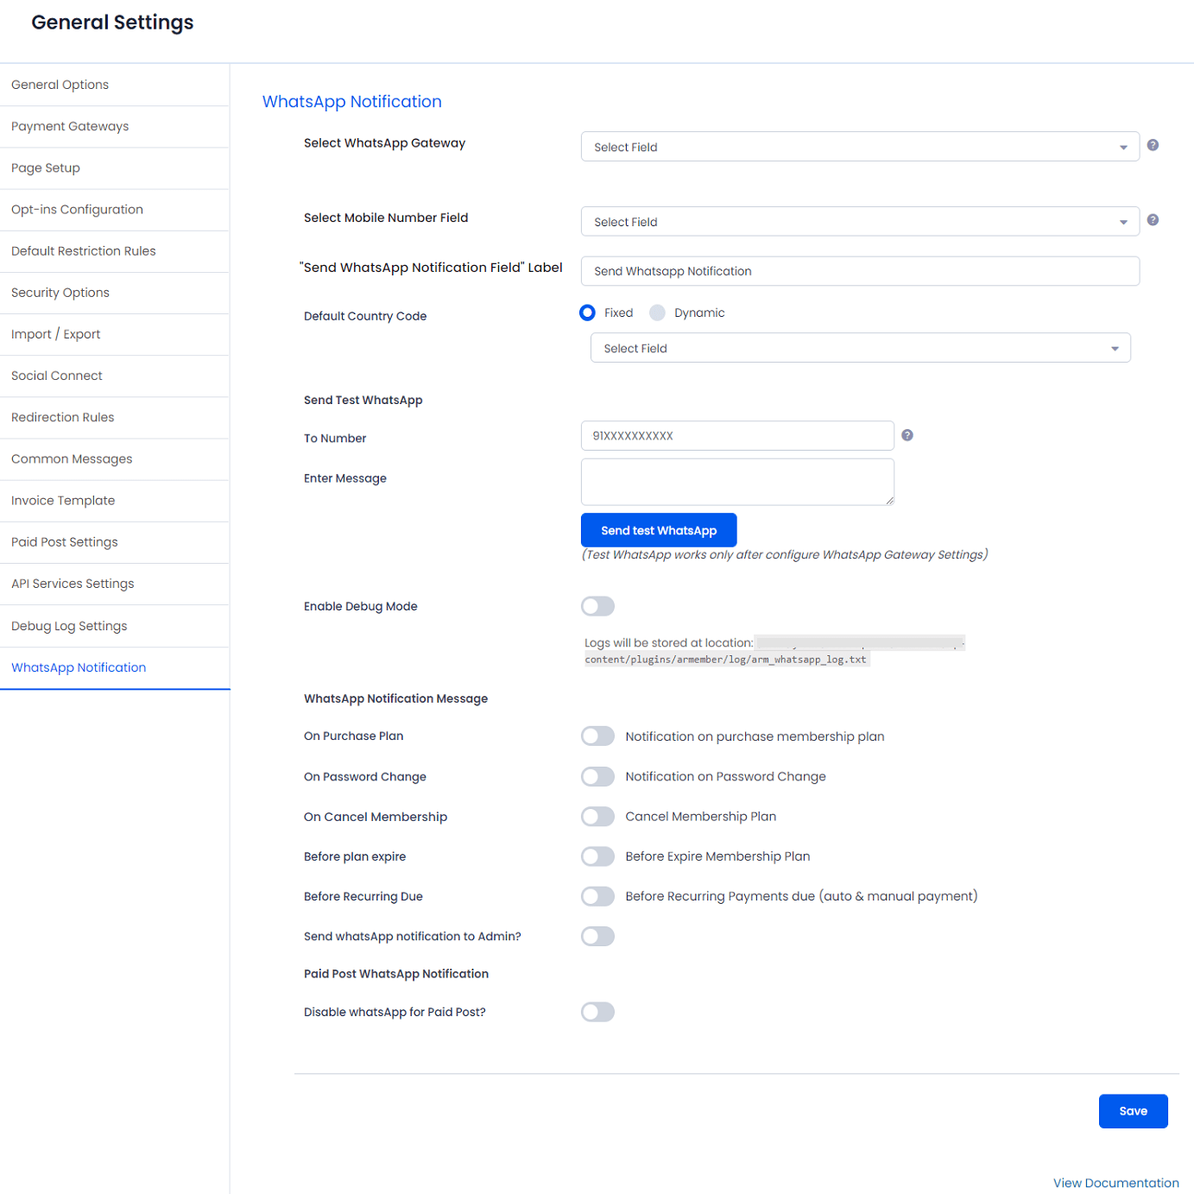The height and width of the screenshot is (1194, 1194).
Task: Toggle On Cancel Membership notification
Action: (x=597, y=816)
